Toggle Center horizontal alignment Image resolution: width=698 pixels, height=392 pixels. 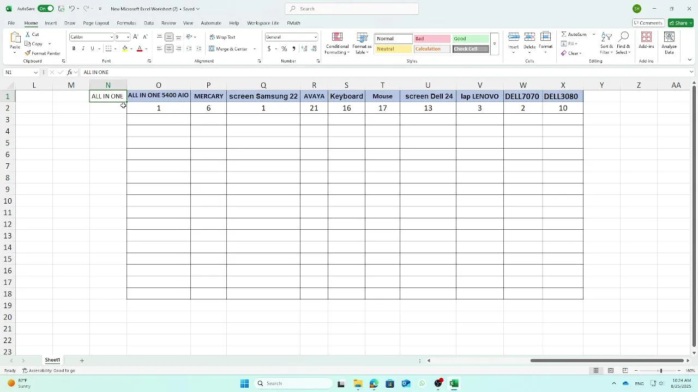click(x=169, y=48)
